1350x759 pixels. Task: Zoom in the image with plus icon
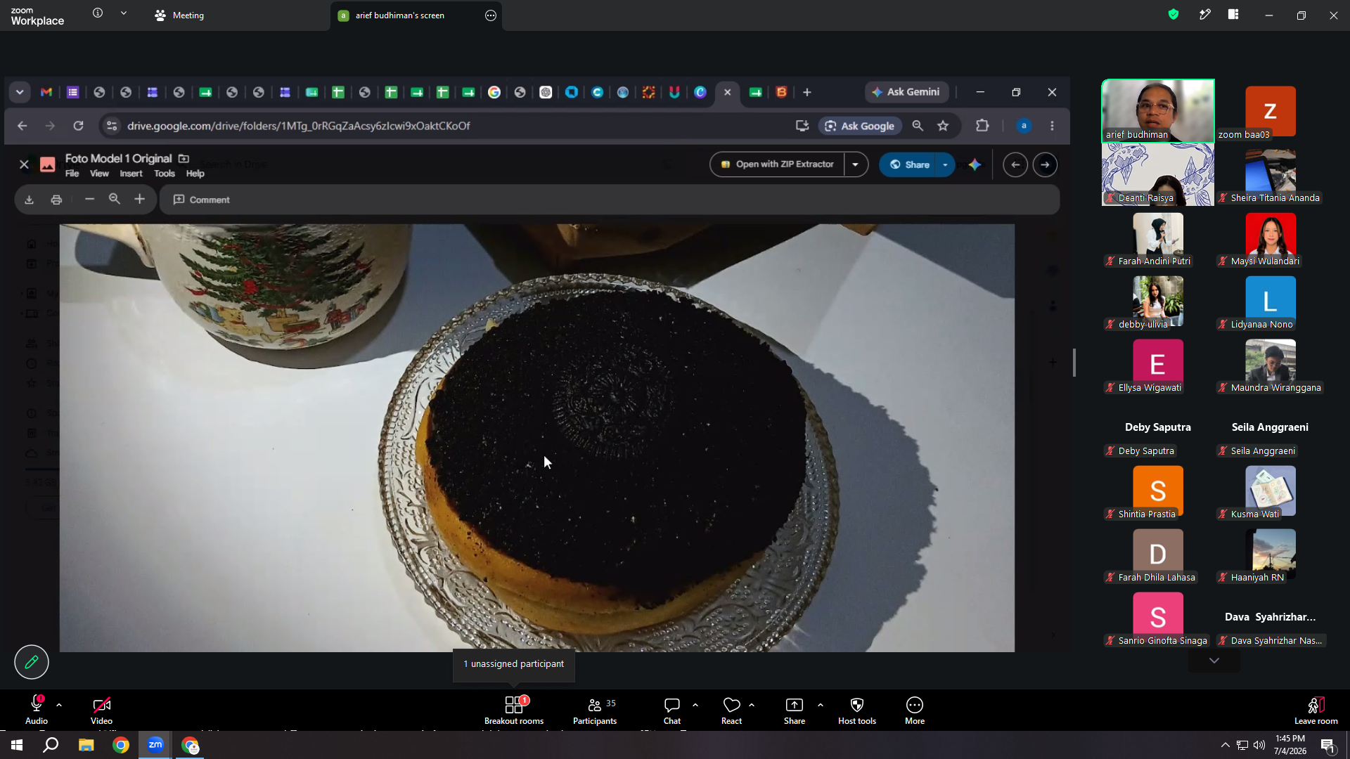pyautogui.click(x=140, y=200)
